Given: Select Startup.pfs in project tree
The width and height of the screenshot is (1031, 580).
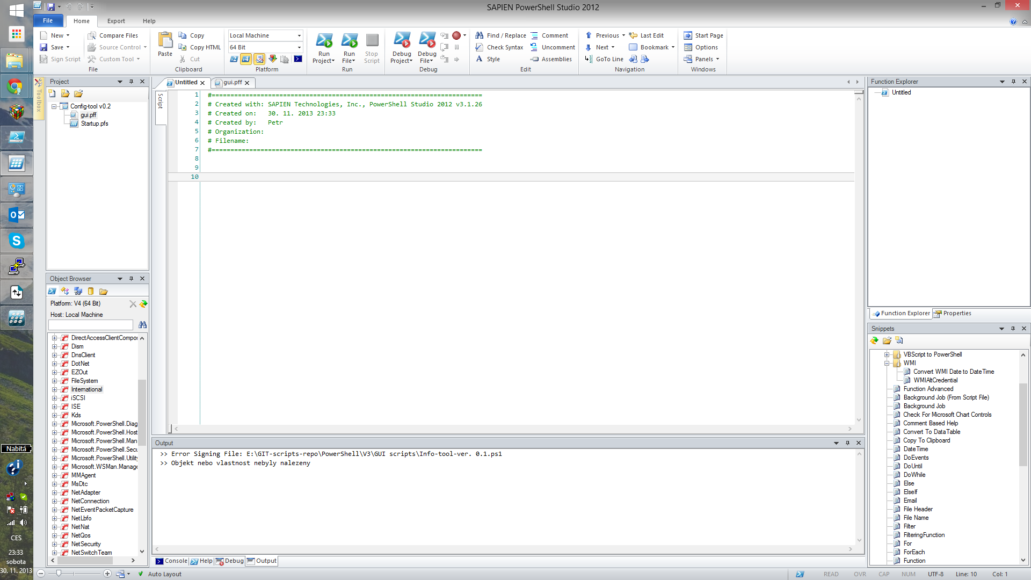Looking at the screenshot, I should [x=95, y=124].
